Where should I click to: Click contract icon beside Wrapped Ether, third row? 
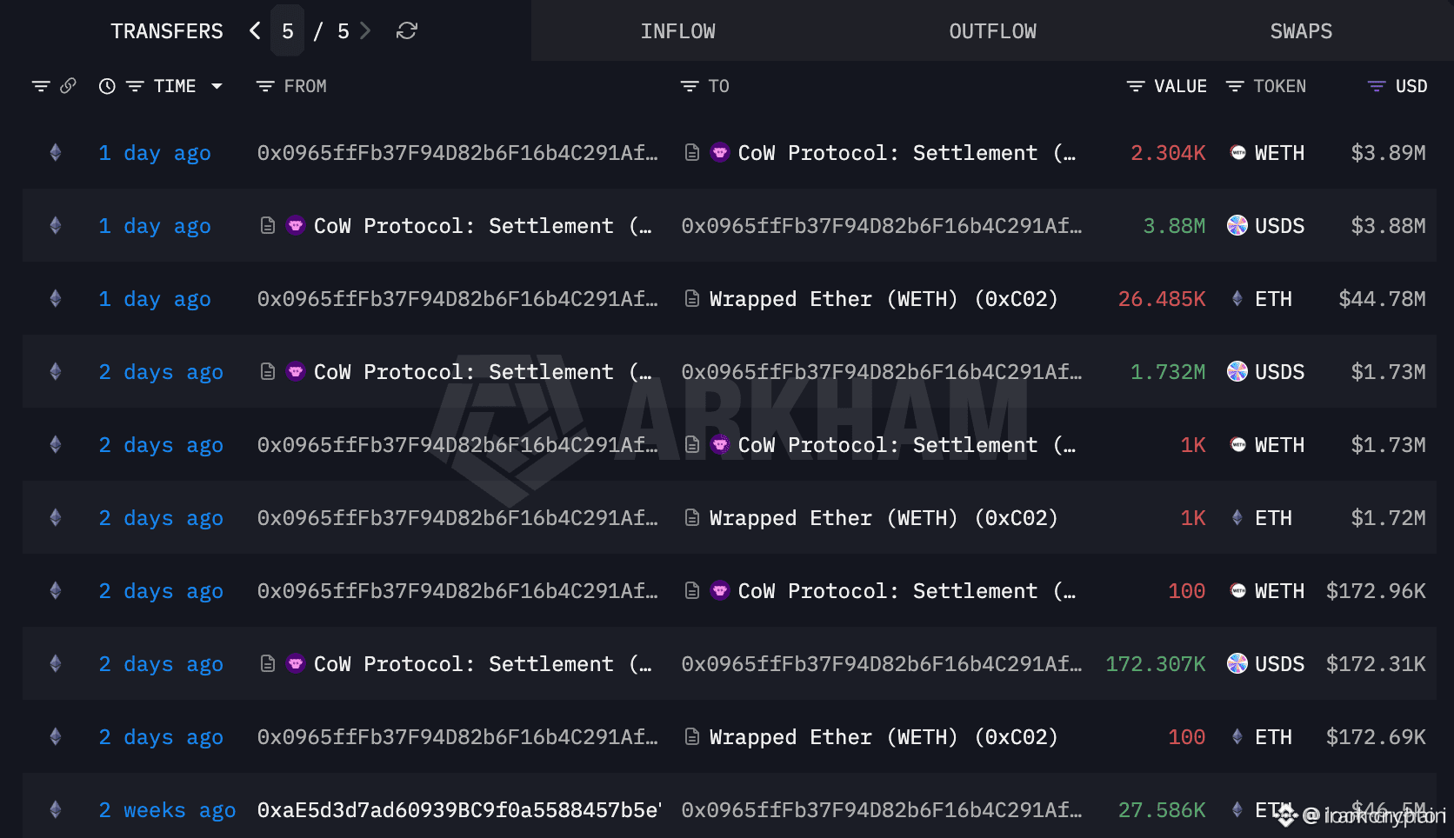(692, 299)
